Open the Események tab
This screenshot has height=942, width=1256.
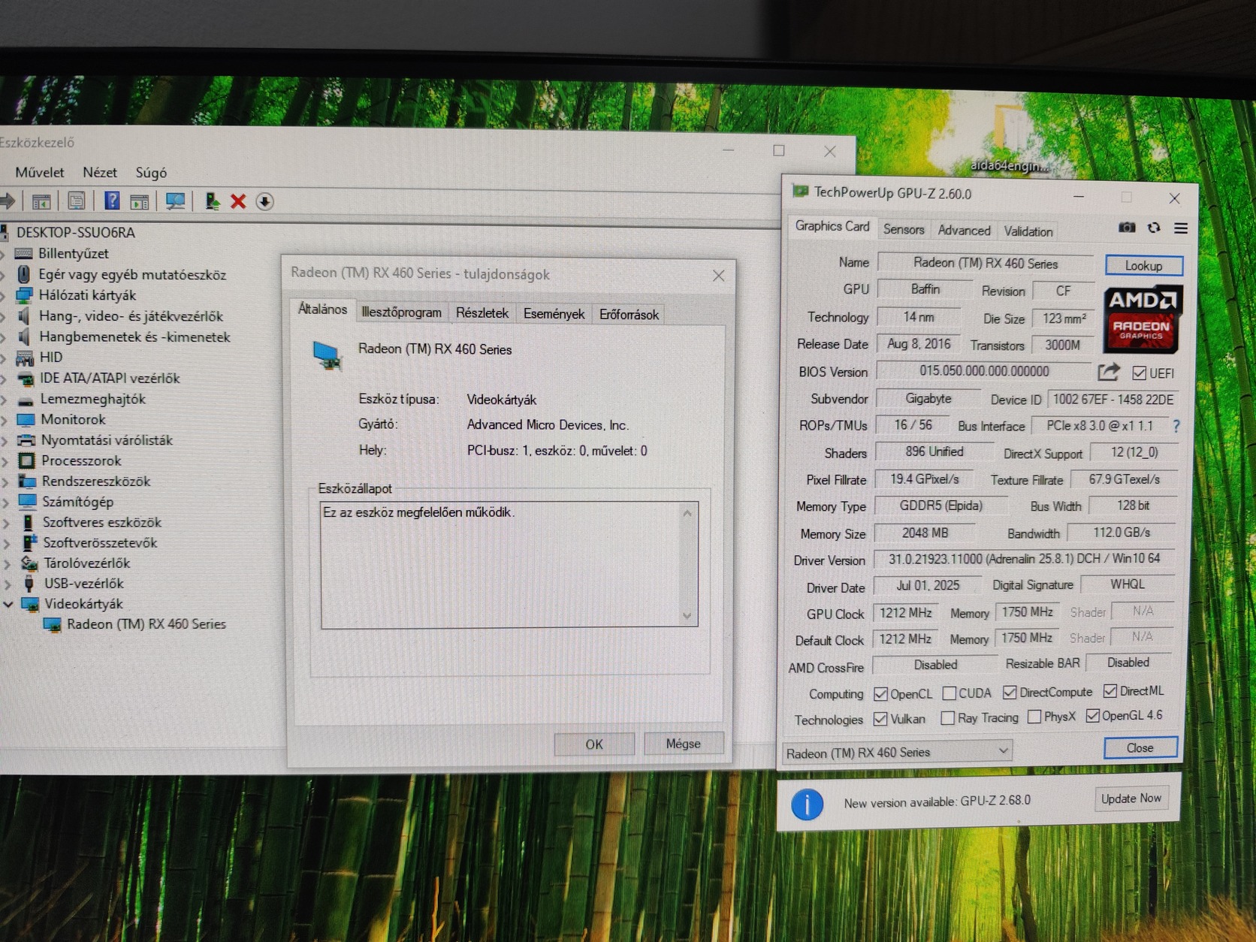coord(554,314)
